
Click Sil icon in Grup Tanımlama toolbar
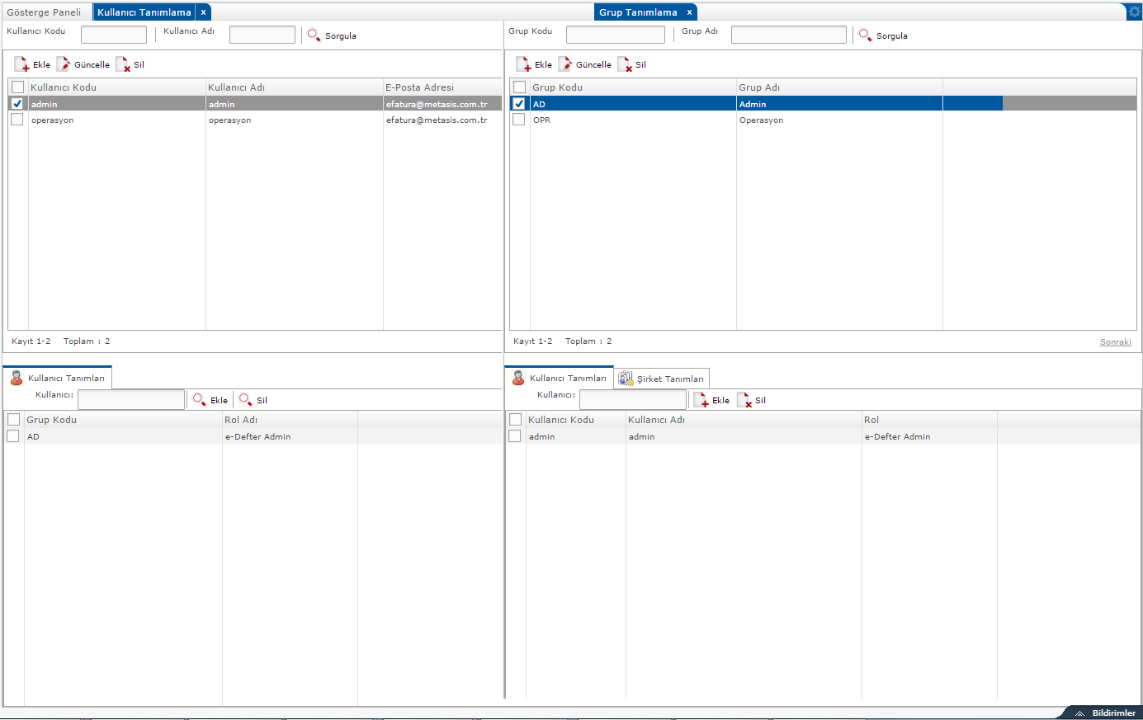click(625, 64)
